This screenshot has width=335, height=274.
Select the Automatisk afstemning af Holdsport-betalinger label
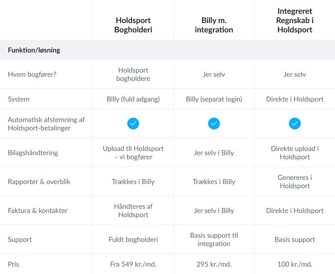(x=46, y=124)
